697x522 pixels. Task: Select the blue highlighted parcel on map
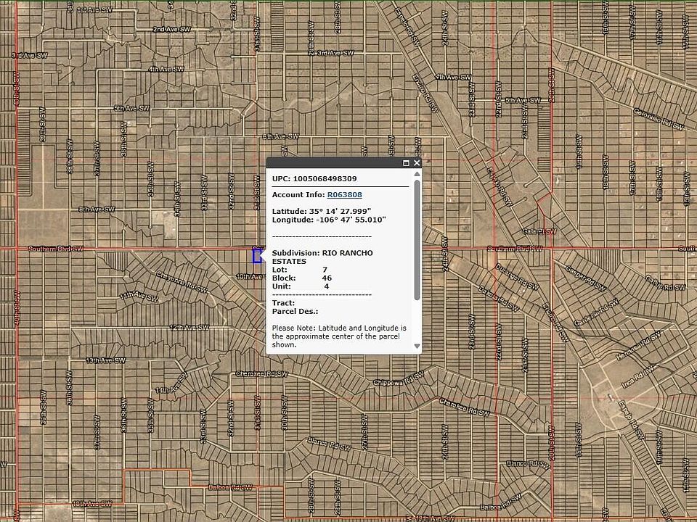(x=257, y=256)
